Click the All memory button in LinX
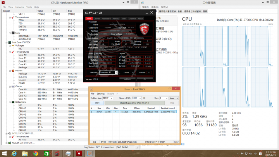The height and width of the screenshot is (157, 279). point(144,98)
